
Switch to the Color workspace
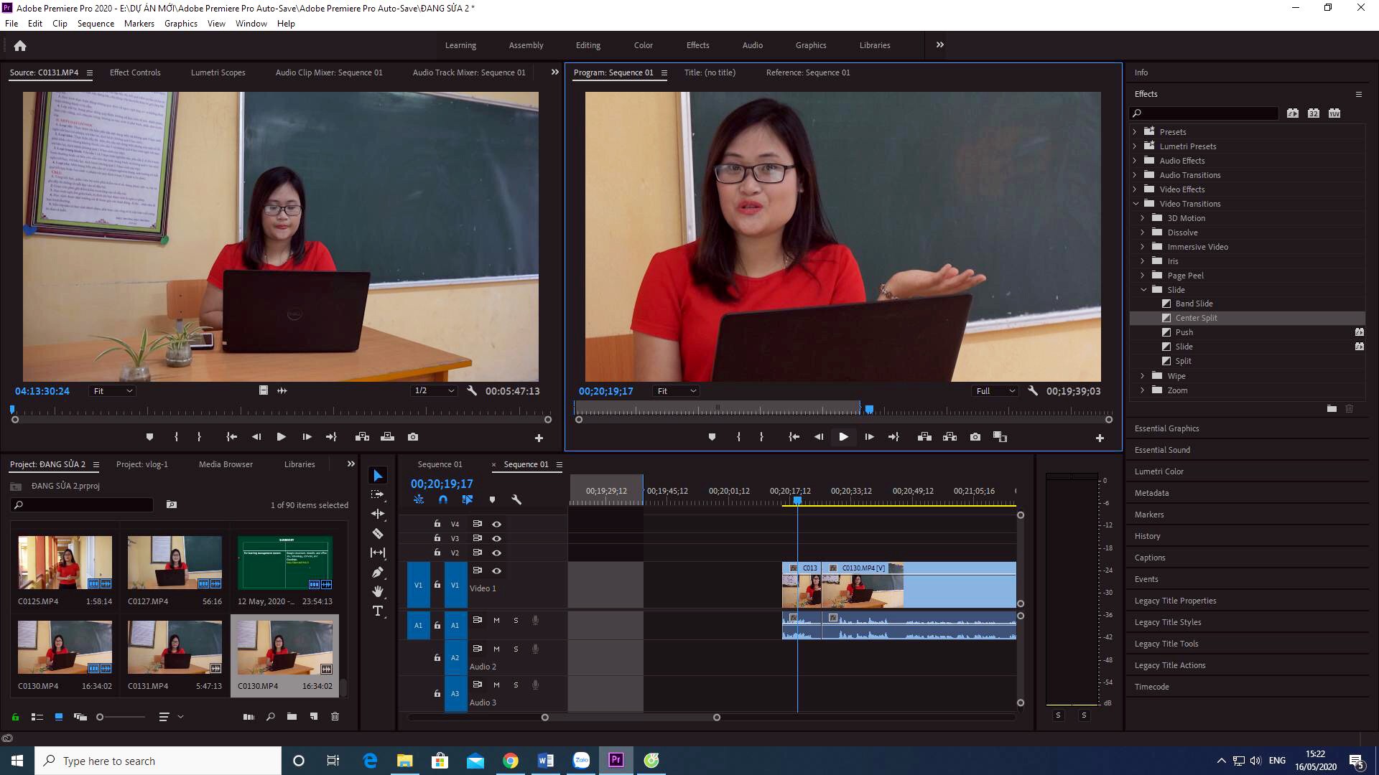[643, 45]
